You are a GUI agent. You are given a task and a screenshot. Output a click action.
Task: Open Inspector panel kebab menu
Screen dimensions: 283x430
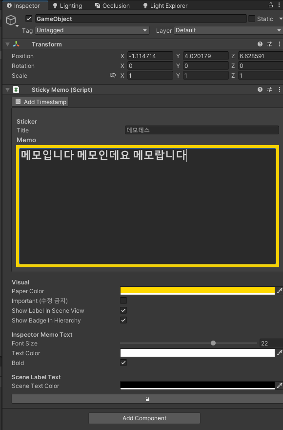coord(279,5)
